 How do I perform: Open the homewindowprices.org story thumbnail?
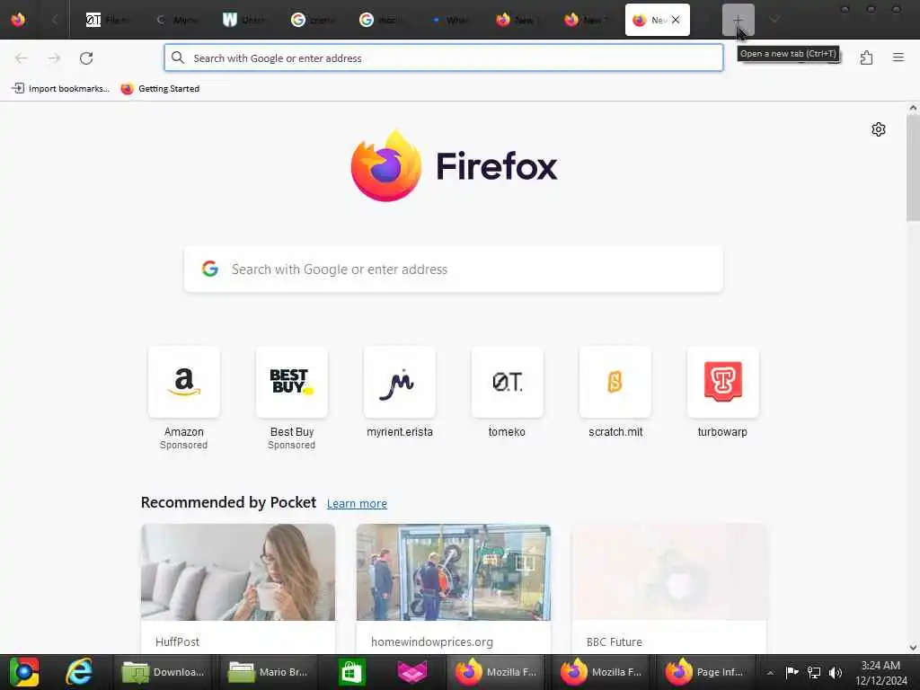click(x=454, y=572)
